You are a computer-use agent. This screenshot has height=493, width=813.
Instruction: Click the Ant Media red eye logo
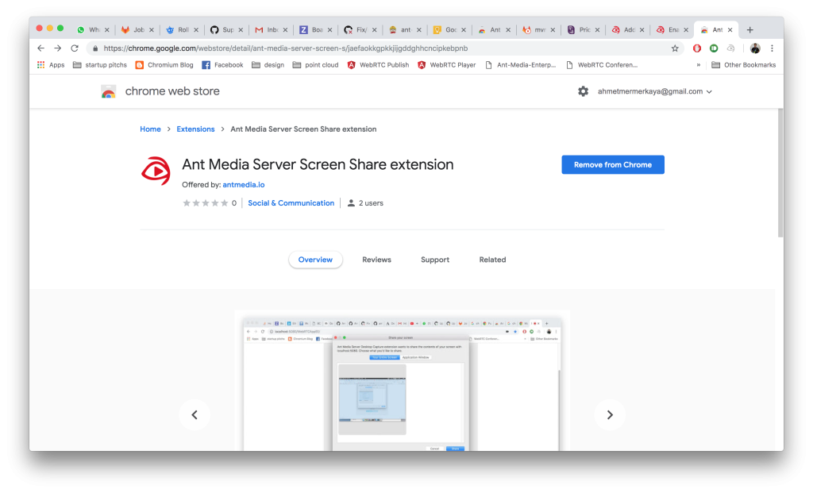(x=156, y=171)
